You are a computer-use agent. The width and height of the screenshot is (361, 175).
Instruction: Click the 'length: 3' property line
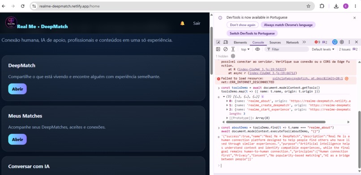(x=236, y=114)
